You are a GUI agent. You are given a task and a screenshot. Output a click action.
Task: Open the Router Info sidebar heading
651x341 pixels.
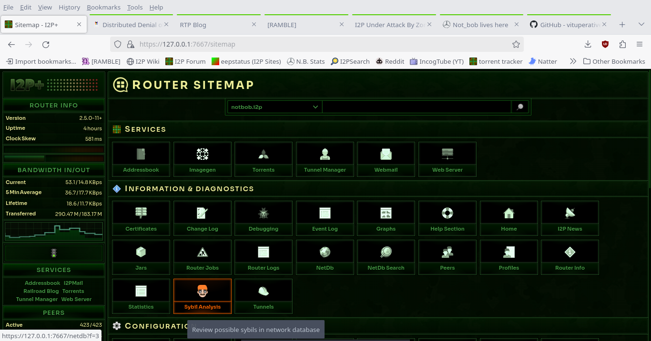point(54,106)
